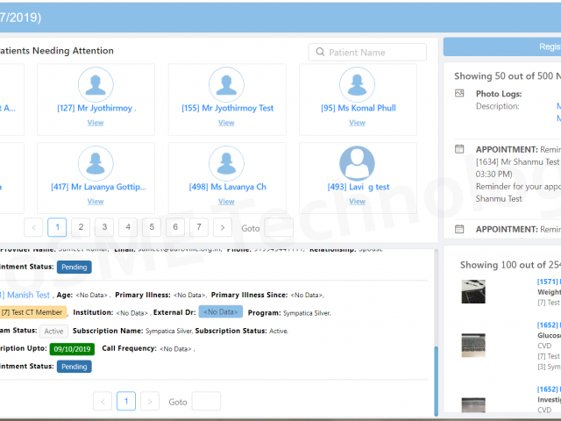The image size is (561, 421).
Task: Click the Photo Logs image icon
Action: click(459, 93)
